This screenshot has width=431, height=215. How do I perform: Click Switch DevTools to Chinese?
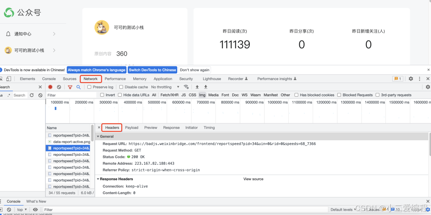click(152, 70)
